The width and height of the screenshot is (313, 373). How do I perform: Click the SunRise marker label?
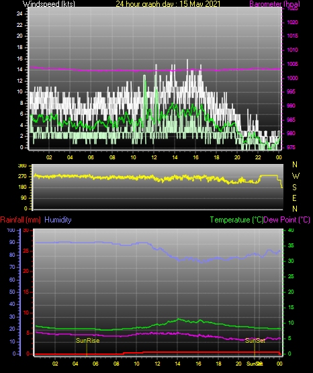pyautogui.click(x=87, y=341)
